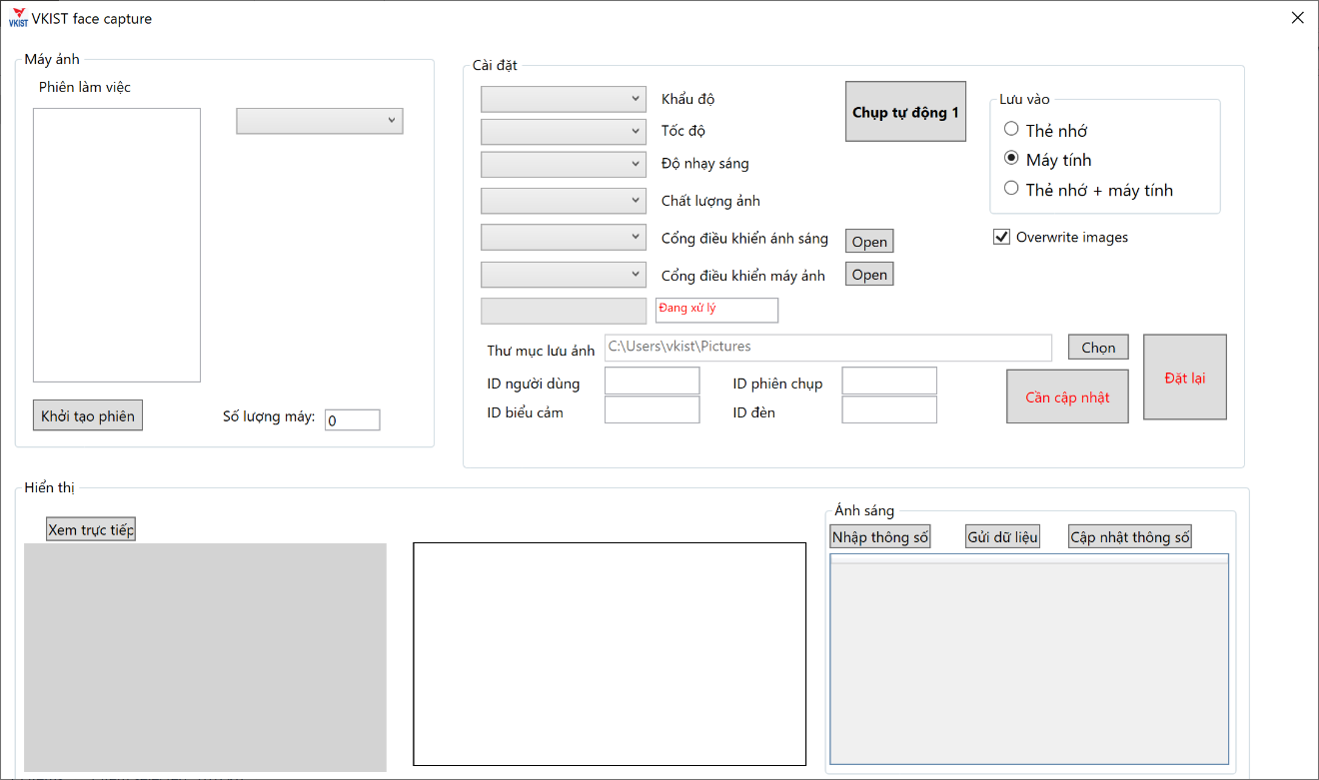Close the VKIST face capture window
Screen dimensions: 1319x780
tap(1297, 18)
